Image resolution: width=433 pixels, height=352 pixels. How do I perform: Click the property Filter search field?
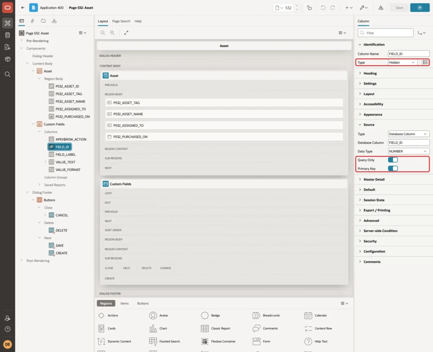click(386, 33)
